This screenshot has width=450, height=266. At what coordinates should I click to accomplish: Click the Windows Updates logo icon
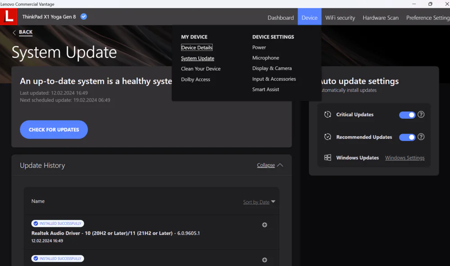[x=328, y=158]
